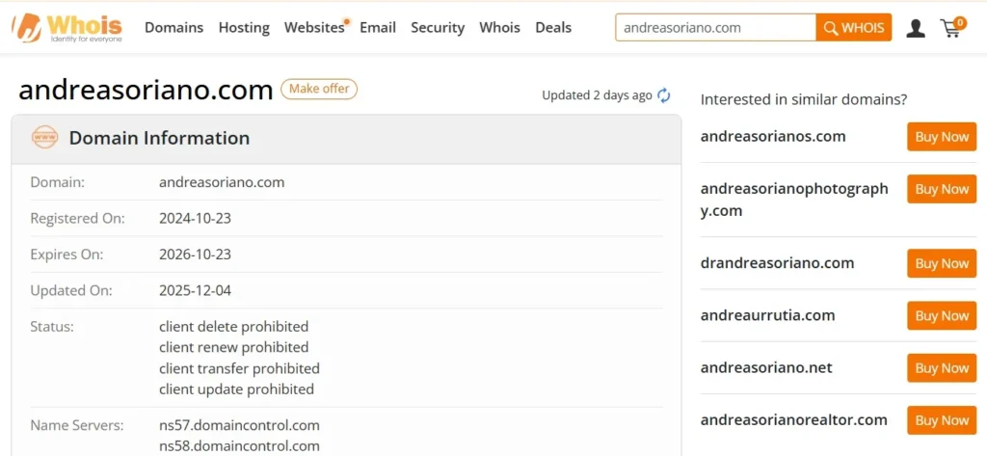Image resolution: width=987 pixels, height=456 pixels.
Task: Open the user account icon
Action: click(916, 28)
